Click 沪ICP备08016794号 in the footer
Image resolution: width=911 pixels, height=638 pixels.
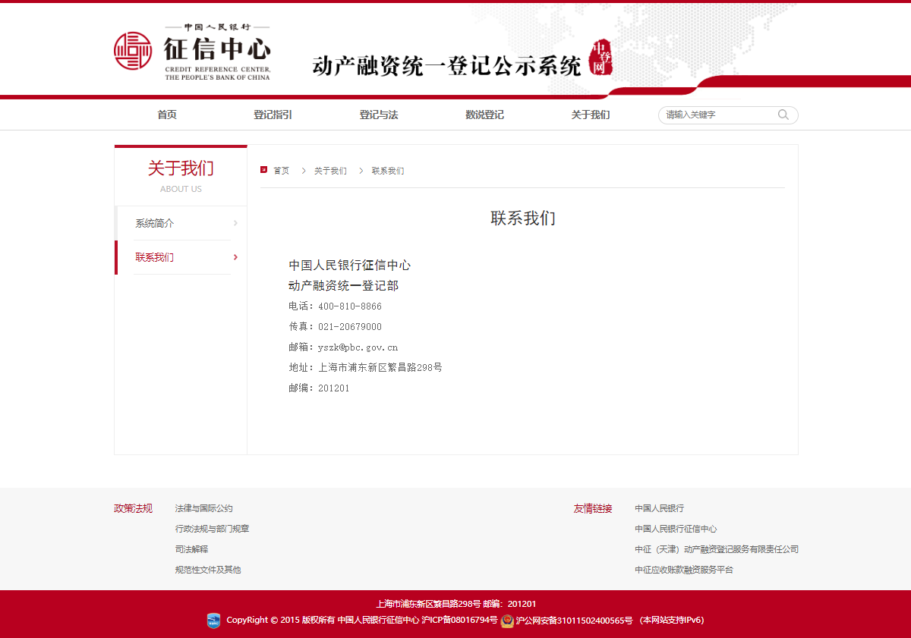(459, 620)
